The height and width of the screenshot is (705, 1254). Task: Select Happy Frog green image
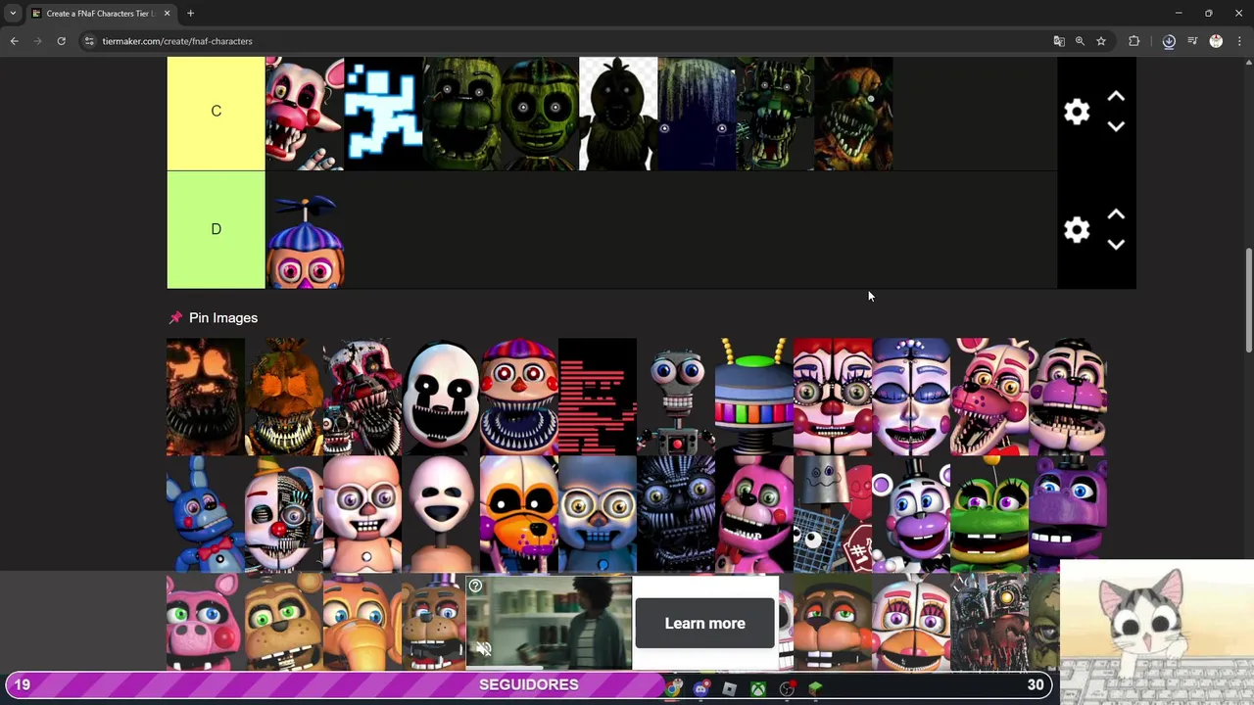(989, 514)
